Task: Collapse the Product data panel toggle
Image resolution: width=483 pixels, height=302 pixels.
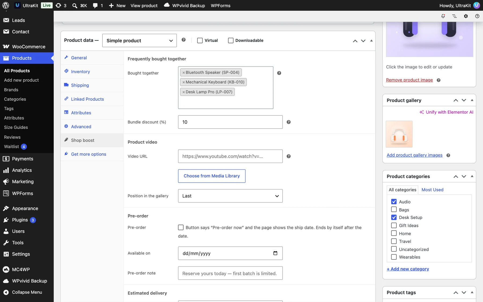Action: click(x=371, y=41)
